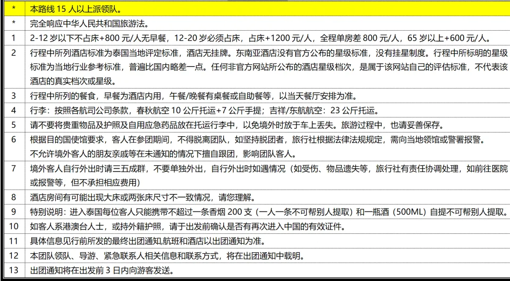This screenshot has height=281, width=510.
Task: Click the line starting '行程中所列酒店标准为泰国当地评定标准'
Action: click(x=269, y=53)
